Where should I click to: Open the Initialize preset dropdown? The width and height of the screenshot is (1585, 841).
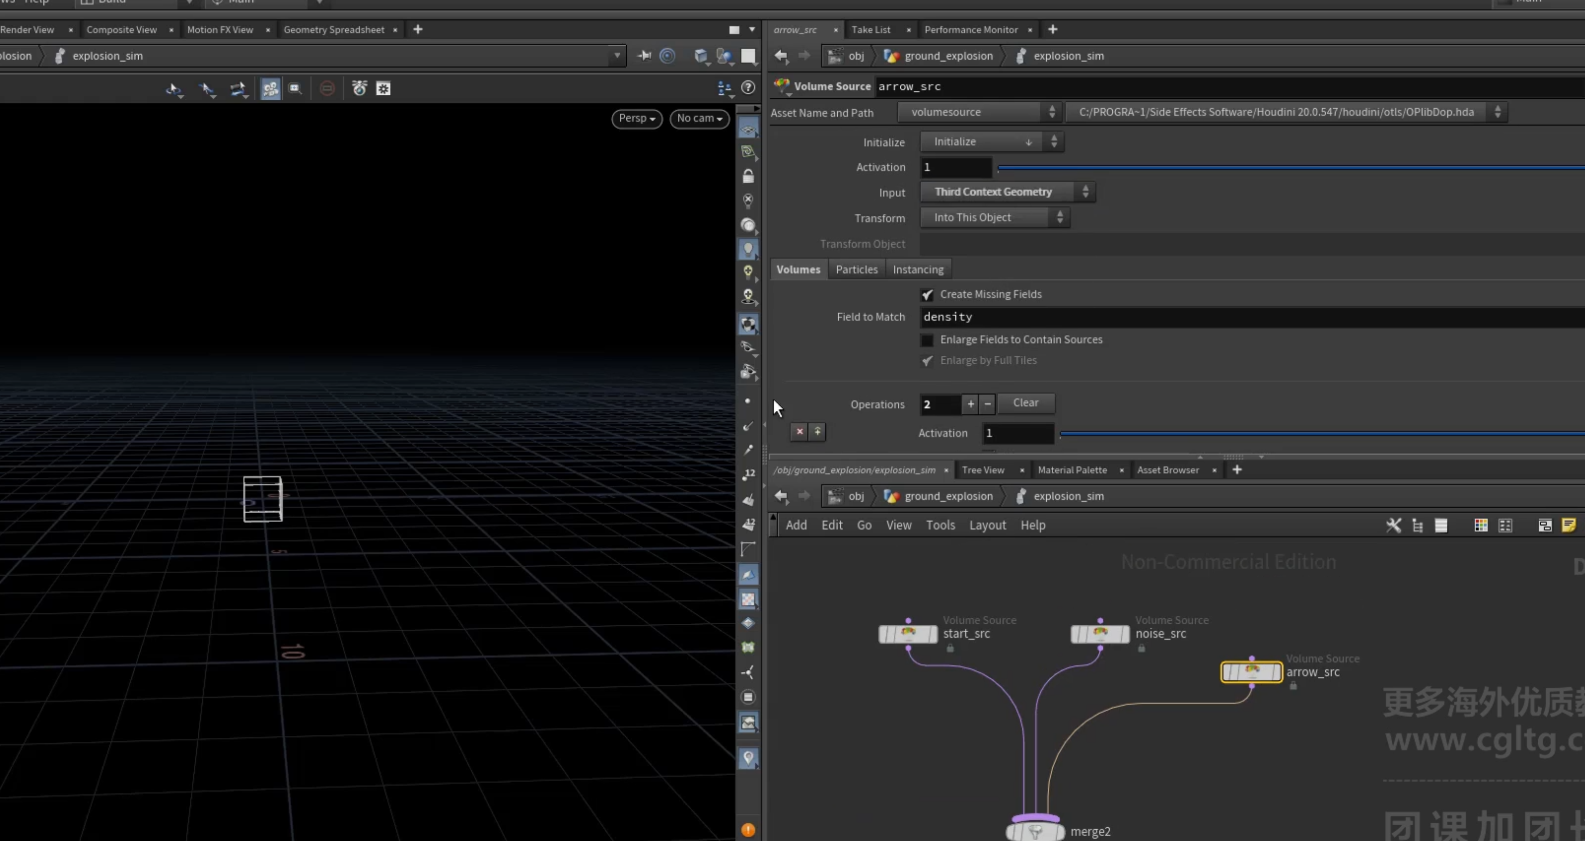(992, 142)
